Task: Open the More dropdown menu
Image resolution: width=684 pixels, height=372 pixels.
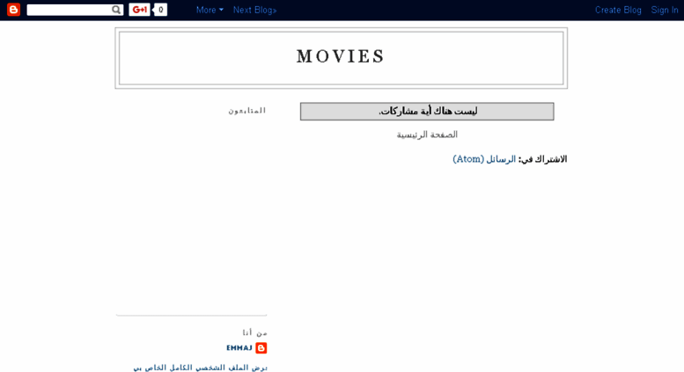Action: coord(210,10)
